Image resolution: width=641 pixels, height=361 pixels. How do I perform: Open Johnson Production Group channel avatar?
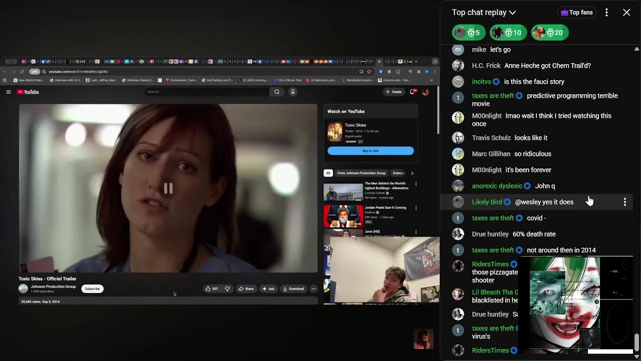click(23, 288)
